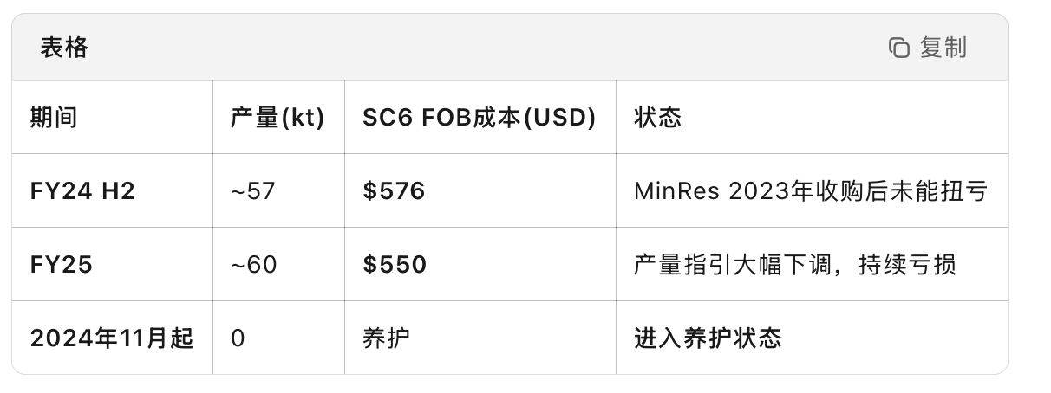
Task: Select the 养护 cost cell
Action: coord(386,338)
